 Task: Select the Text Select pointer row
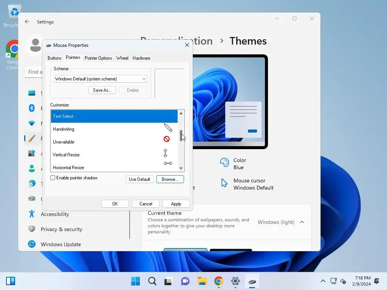(114, 116)
